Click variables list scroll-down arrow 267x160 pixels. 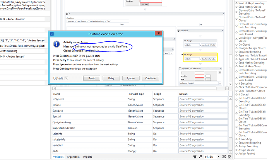pyautogui.click(x=230, y=152)
